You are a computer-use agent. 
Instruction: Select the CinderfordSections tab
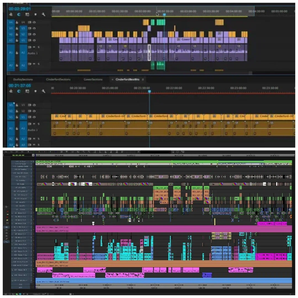pyautogui.click(x=58, y=79)
